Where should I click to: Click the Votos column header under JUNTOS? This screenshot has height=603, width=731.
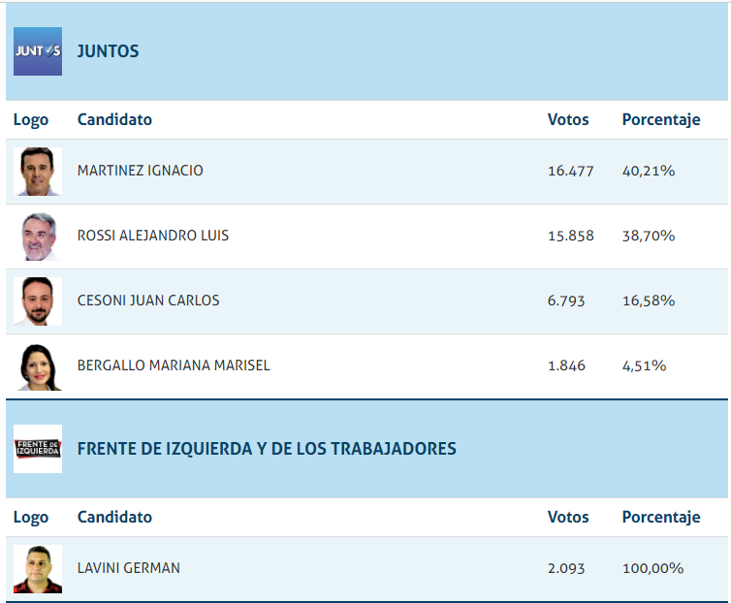pyautogui.click(x=568, y=120)
